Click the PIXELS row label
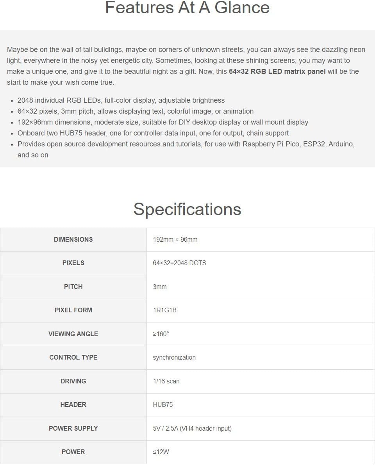Screen dimensions: 375x465 point(73,263)
